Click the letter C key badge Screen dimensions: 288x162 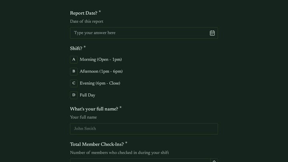click(74, 83)
